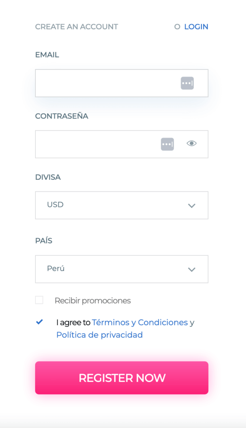Open the USD currency dropdown
This screenshot has height=428, width=246.
click(x=122, y=205)
